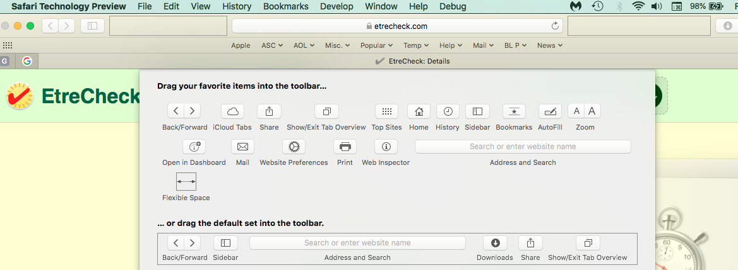The image size is (738, 270).
Task: Click the smaller A Zoom out button
Action: click(x=576, y=111)
